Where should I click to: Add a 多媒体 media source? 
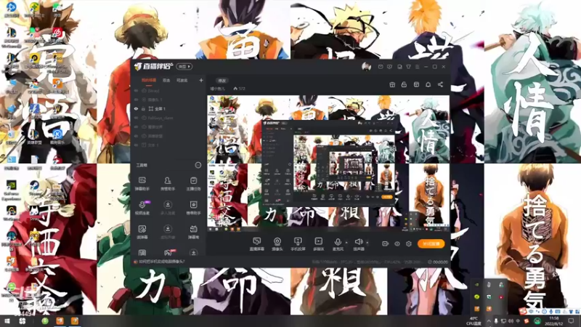click(318, 244)
